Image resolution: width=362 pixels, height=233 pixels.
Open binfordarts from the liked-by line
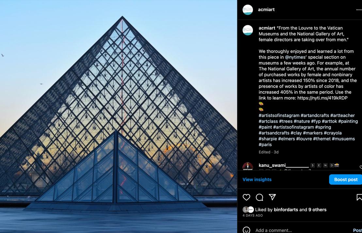[x=286, y=210]
